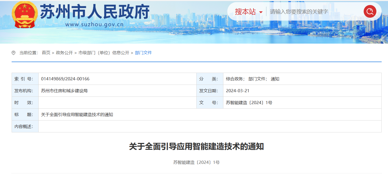Image resolution: width=388 pixels, height=176 pixels.
Task: Click the red dropdown arrow beside 搜本站
Action: (261, 12)
